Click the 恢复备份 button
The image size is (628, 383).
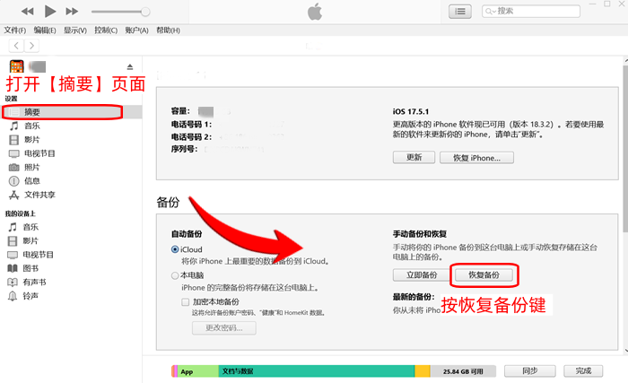click(x=484, y=275)
